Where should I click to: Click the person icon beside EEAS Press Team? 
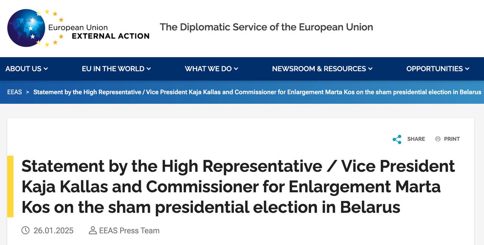pyautogui.click(x=93, y=230)
